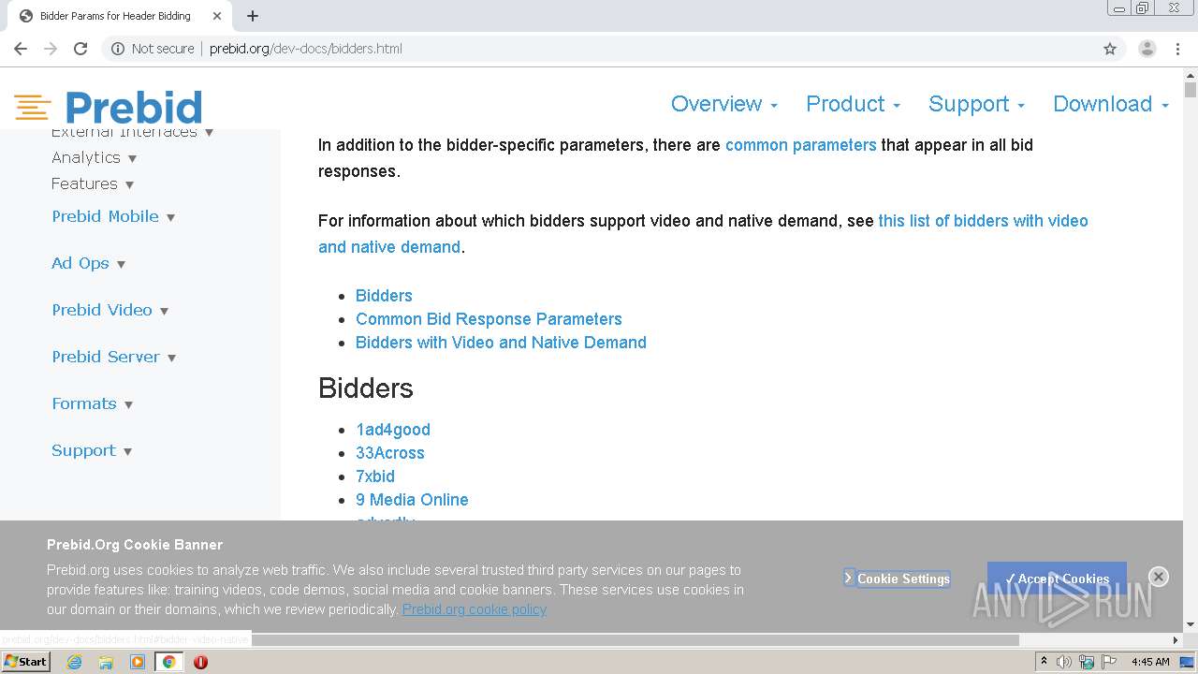1198x674 pixels.
Task: Click the Prebid logo
Action: (x=109, y=108)
